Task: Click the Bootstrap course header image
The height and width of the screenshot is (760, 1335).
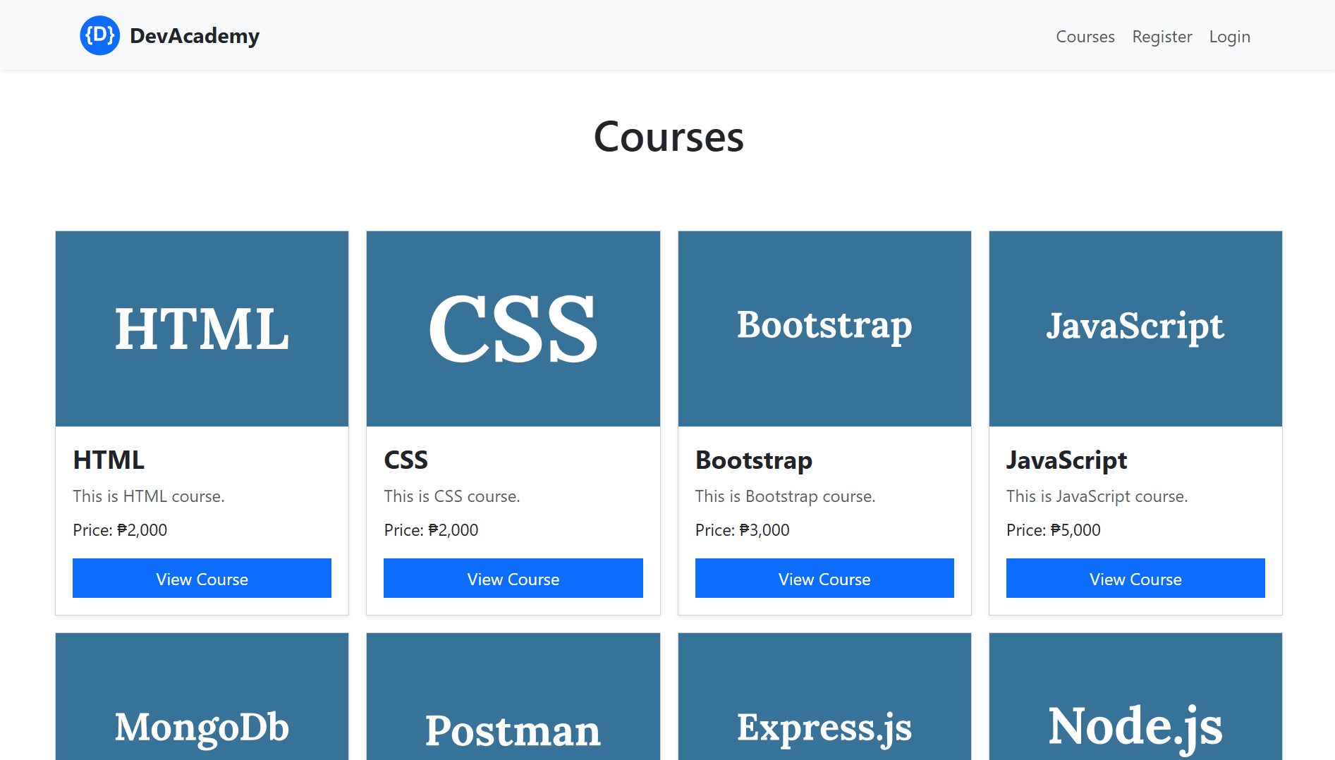Action: click(824, 329)
